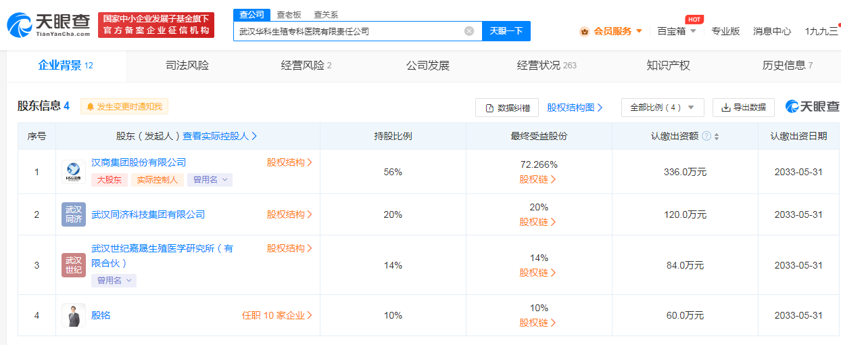Click the 60.0万元 cell

tap(685, 315)
